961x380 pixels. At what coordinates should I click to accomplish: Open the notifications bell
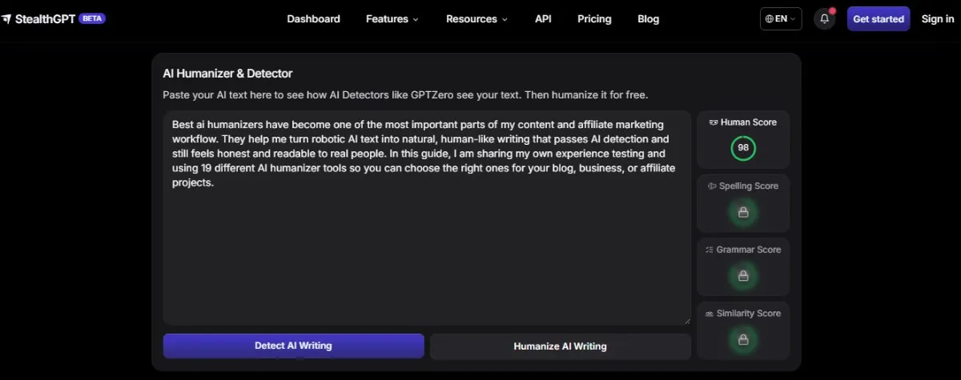824,18
